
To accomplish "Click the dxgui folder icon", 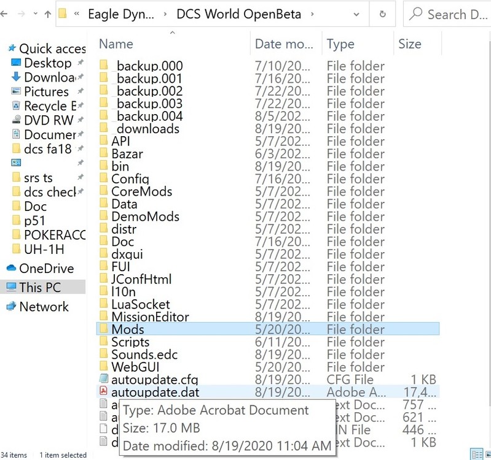I will coord(104,253).
